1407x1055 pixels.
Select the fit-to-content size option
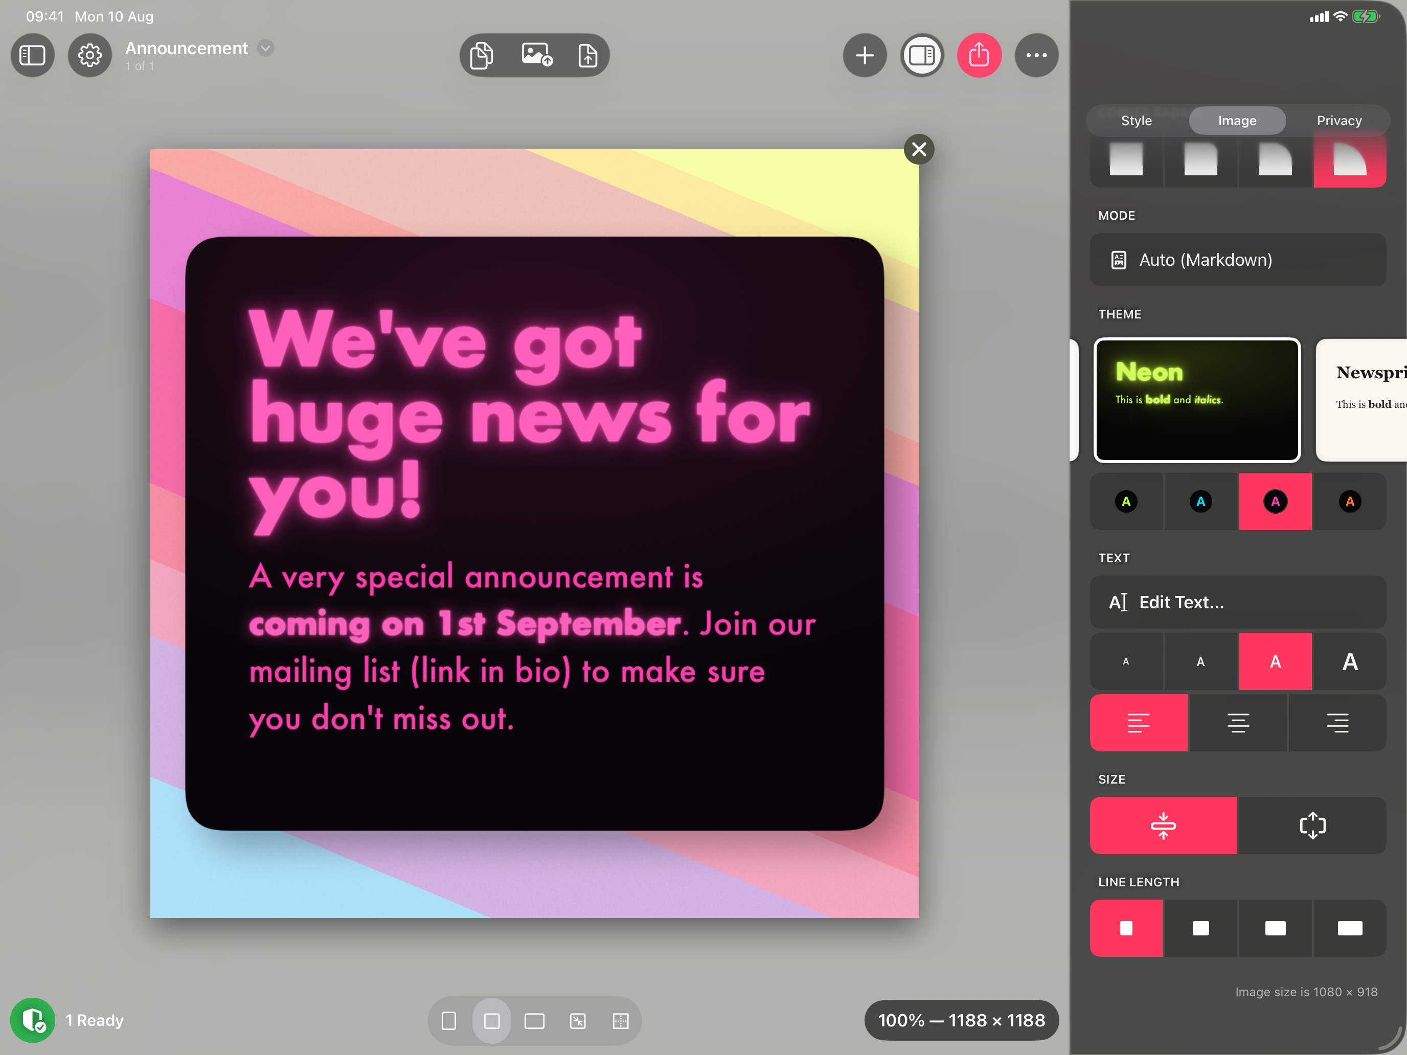(x=1164, y=826)
